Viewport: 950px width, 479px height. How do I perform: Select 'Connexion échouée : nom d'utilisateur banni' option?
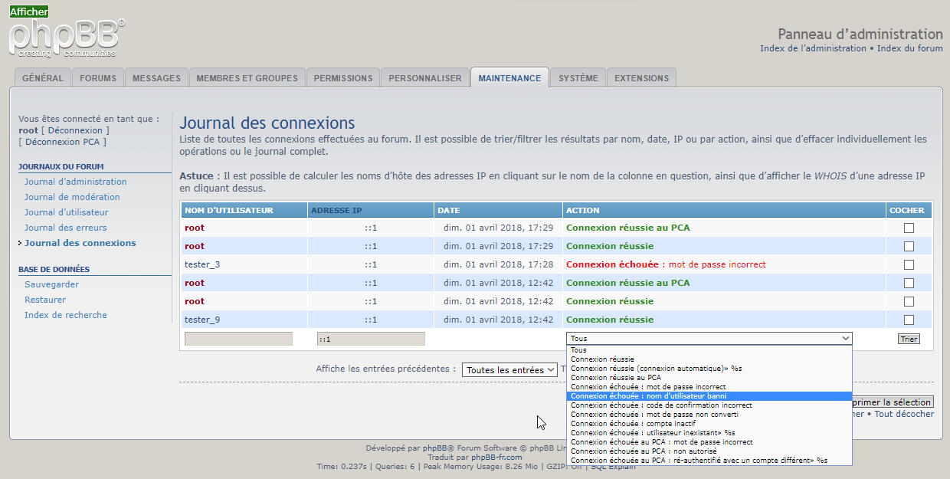pyautogui.click(x=648, y=396)
